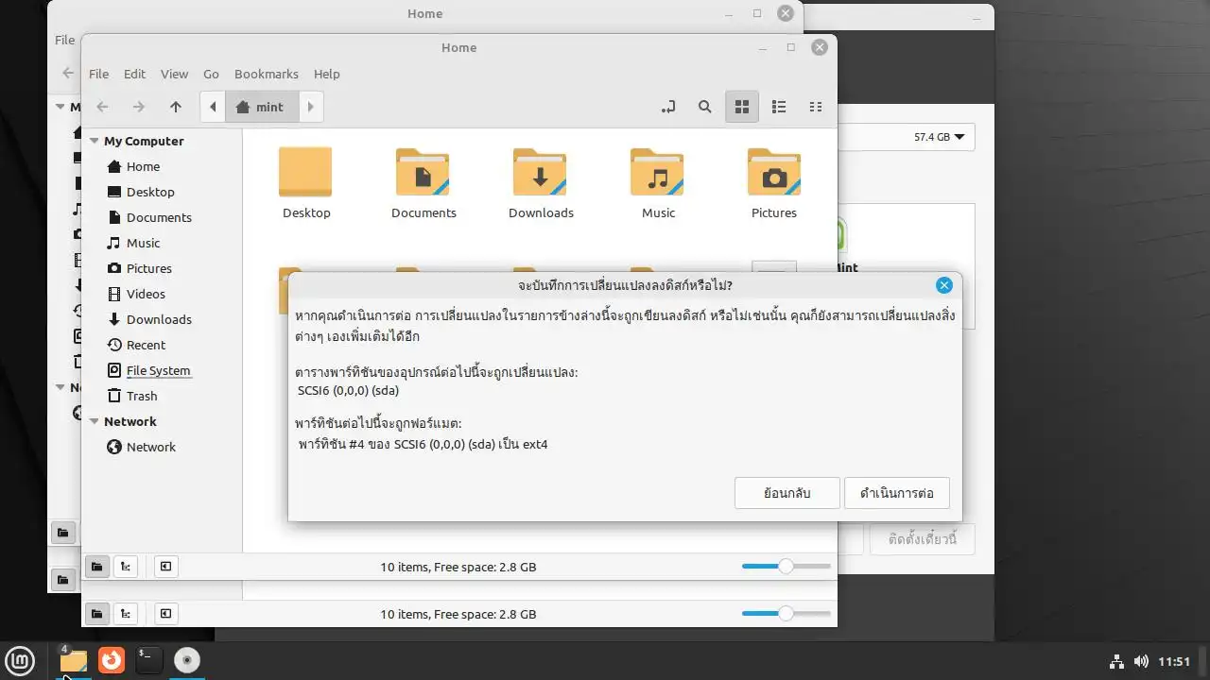
Task: Switch to compact view
Action: pyautogui.click(x=816, y=107)
